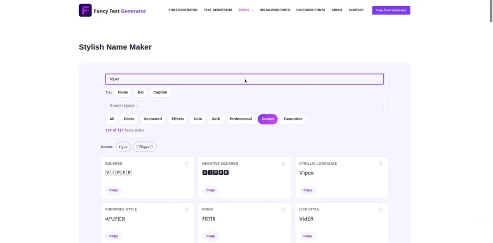Screen dimensions: 493x243
Task: Open the Font Generator nav link
Action: [183, 10]
